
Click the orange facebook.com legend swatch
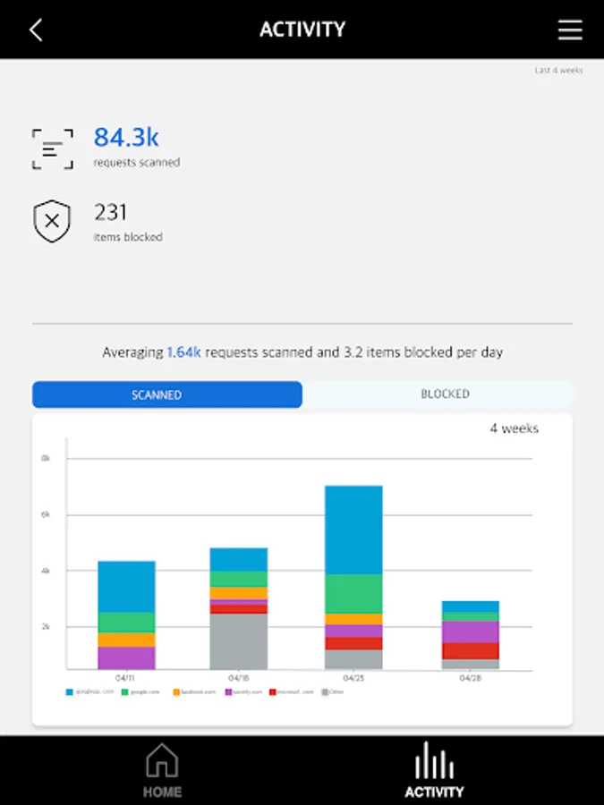pyautogui.click(x=176, y=692)
